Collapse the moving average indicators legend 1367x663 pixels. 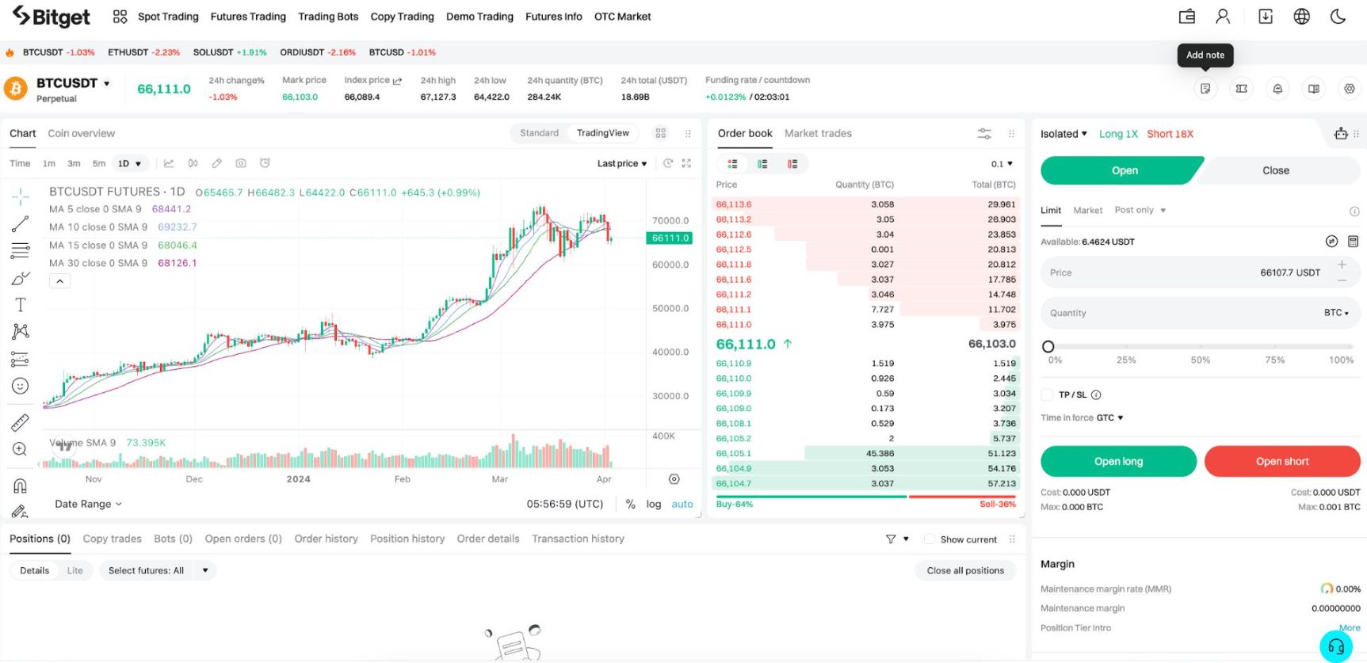coord(59,281)
